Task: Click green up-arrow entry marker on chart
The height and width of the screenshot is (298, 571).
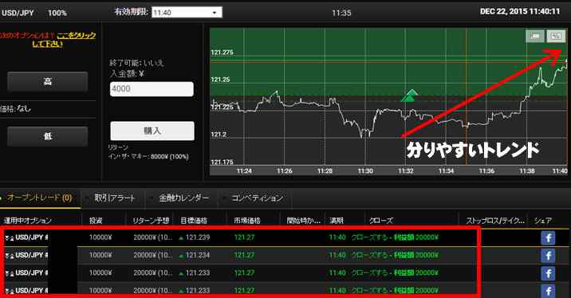Action: pos(410,96)
